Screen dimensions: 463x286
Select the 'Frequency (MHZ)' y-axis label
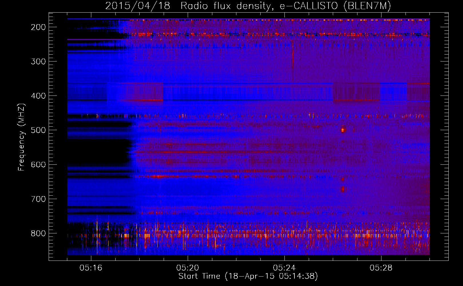21,137
